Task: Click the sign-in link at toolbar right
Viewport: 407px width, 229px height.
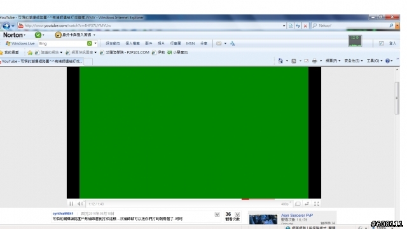Action: point(392,43)
